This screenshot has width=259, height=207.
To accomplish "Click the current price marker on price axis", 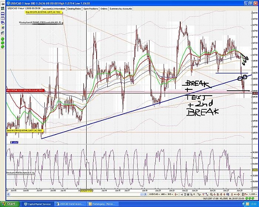I will point(255,93).
